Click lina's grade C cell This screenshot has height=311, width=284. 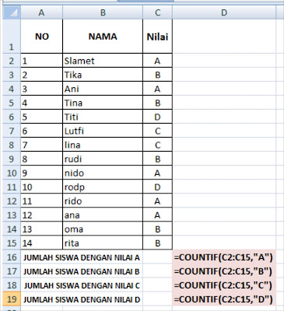tap(157, 145)
